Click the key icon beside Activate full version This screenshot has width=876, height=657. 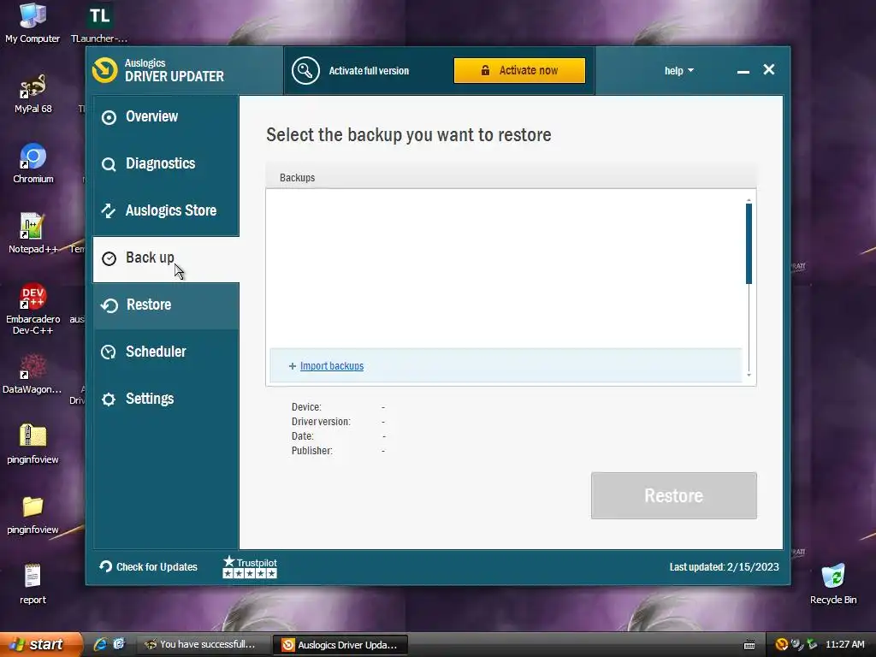pyautogui.click(x=305, y=71)
